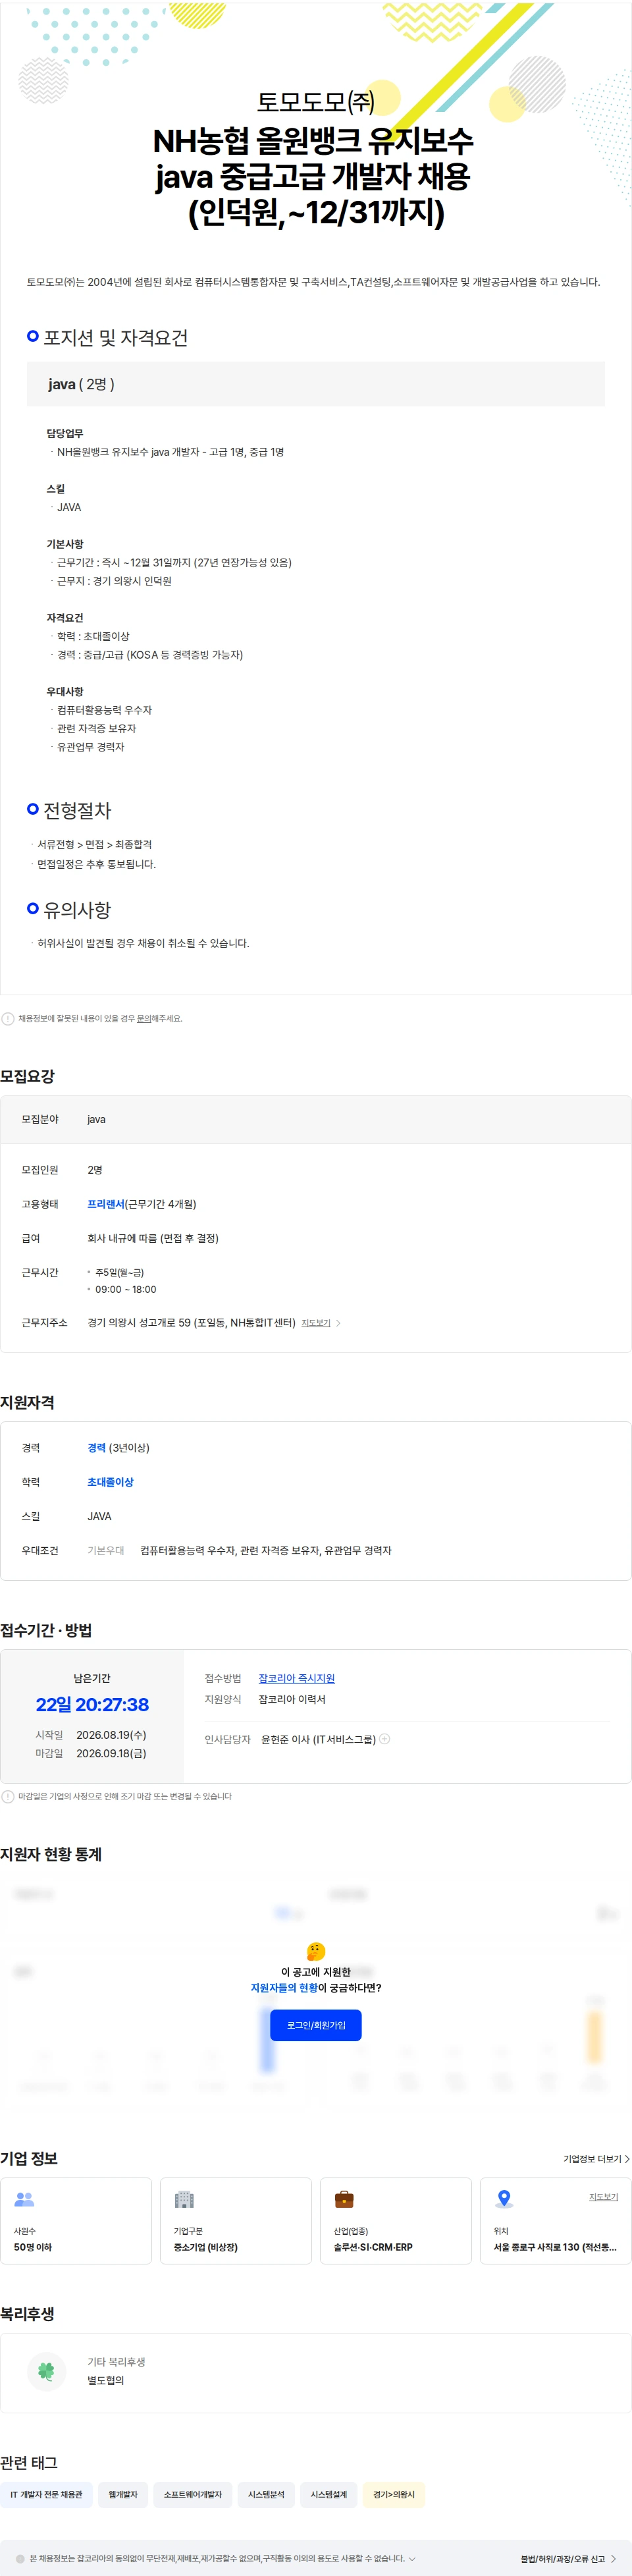Click the footer notice circle icon
632x2576 pixels.
point(20,2559)
